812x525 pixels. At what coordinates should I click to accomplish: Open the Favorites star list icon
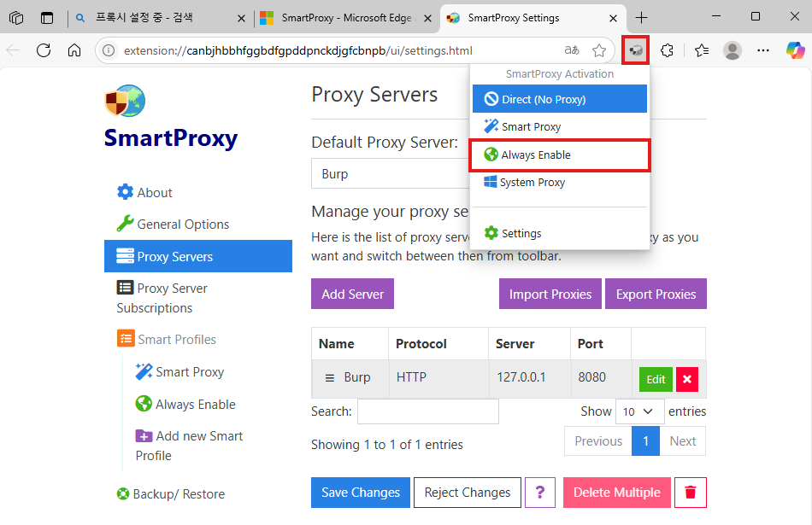[702, 50]
